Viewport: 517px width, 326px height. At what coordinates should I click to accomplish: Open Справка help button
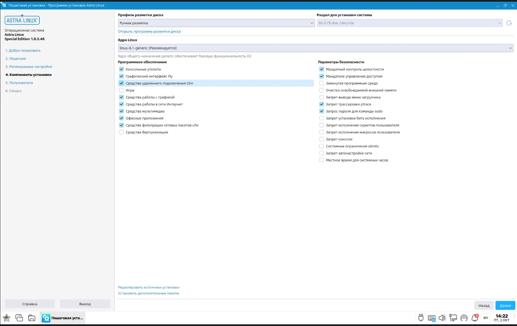pos(30,304)
